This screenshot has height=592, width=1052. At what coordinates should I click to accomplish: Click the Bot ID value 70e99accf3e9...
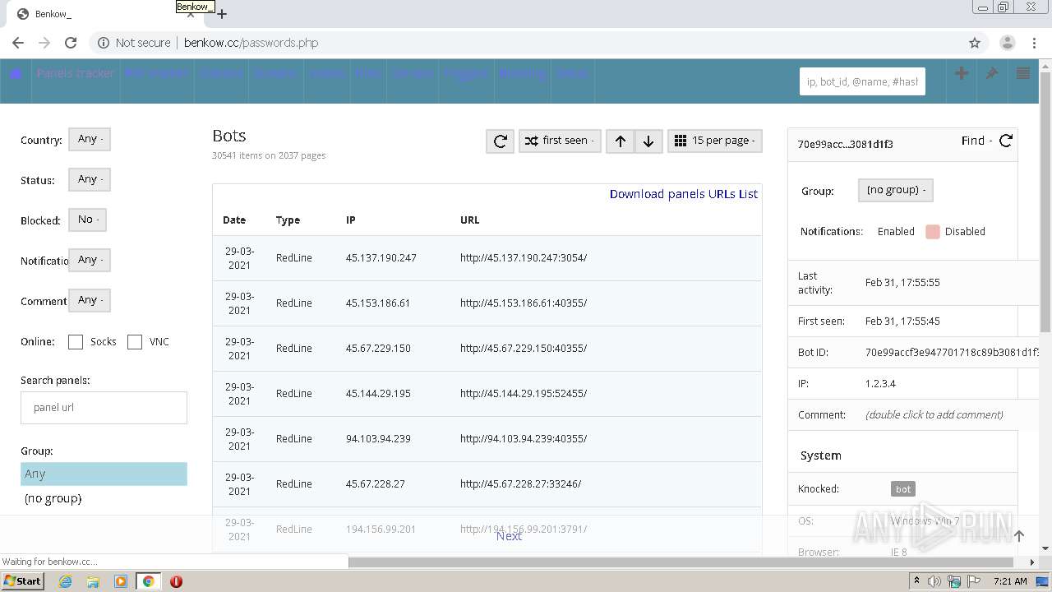point(952,352)
